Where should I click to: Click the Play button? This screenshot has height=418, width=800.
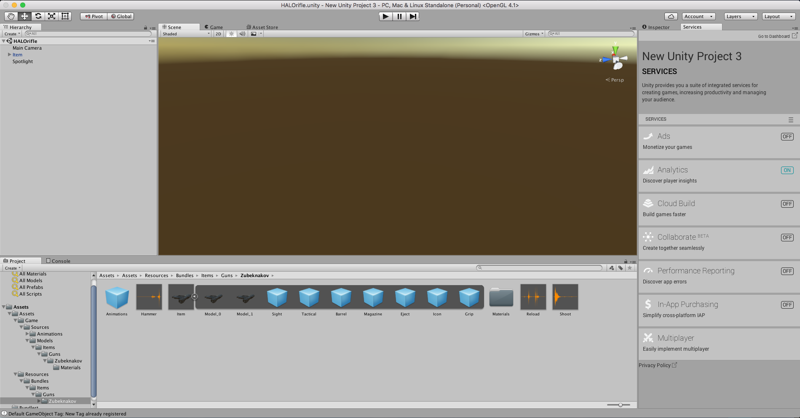pyautogui.click(x=385, y=16)
